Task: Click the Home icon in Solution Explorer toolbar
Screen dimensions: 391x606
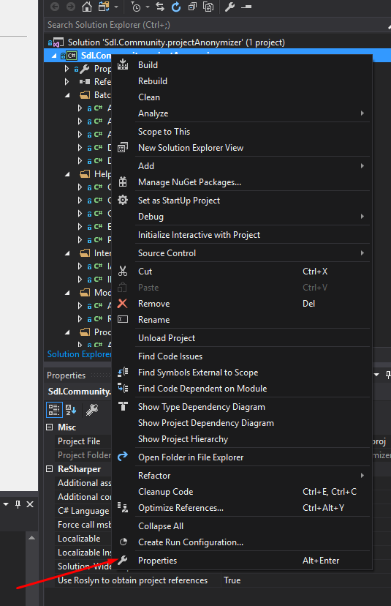Action: coord(87,7)
